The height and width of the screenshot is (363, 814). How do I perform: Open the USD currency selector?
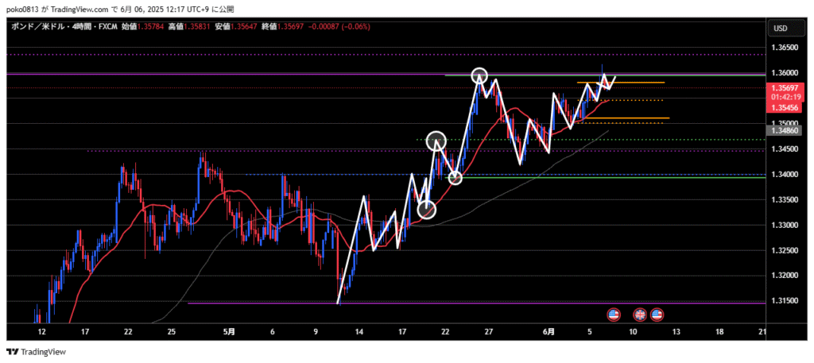coord(780,29)
